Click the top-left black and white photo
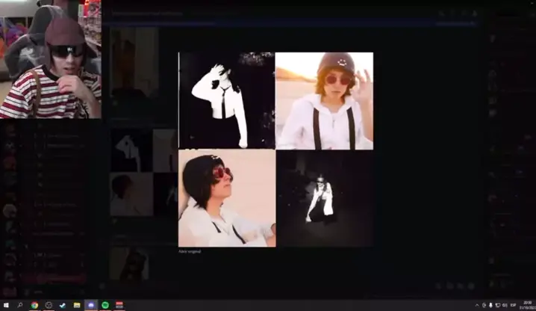The width and height of the screenshot is (536, 311). 227,100
